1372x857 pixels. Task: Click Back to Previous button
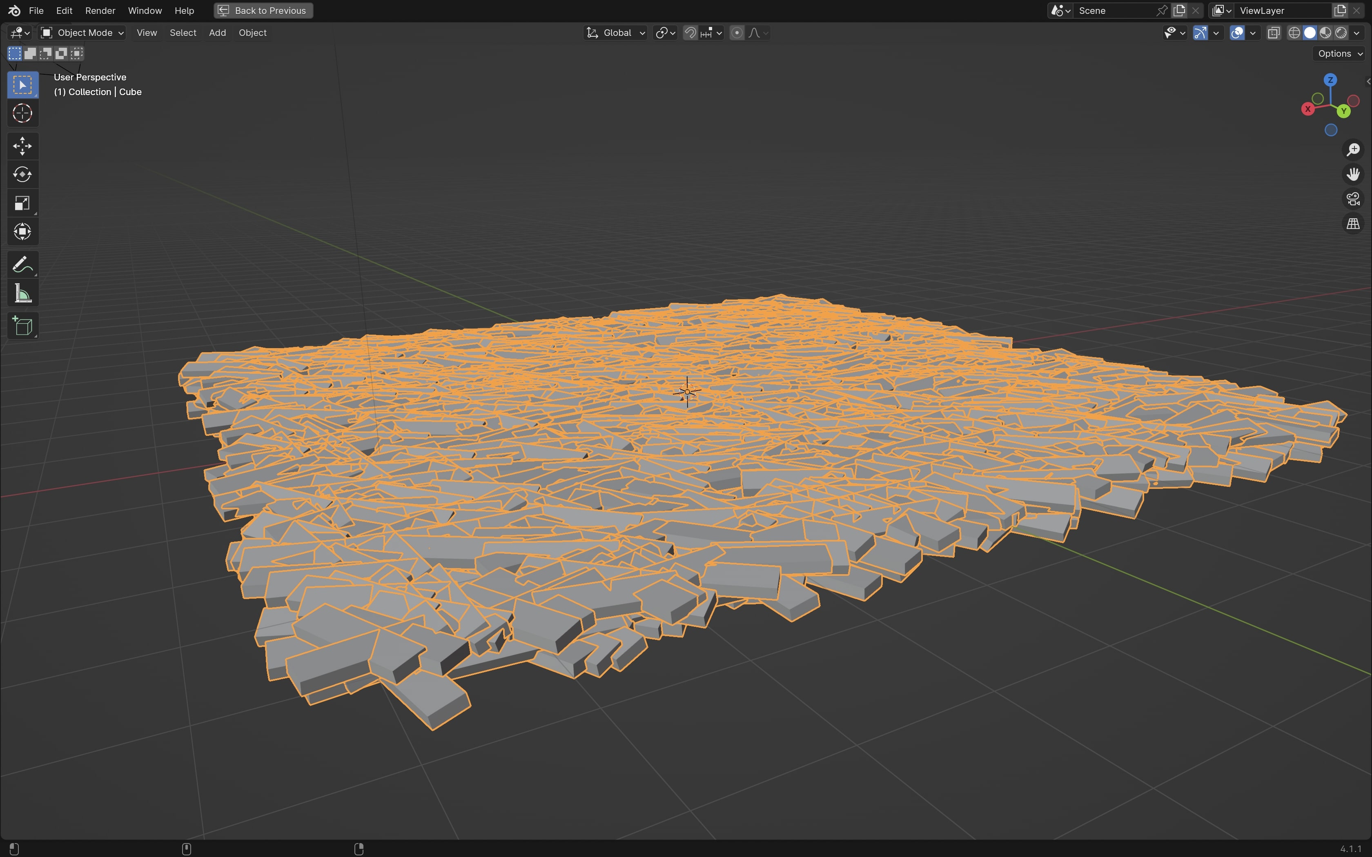coord(263,10)
